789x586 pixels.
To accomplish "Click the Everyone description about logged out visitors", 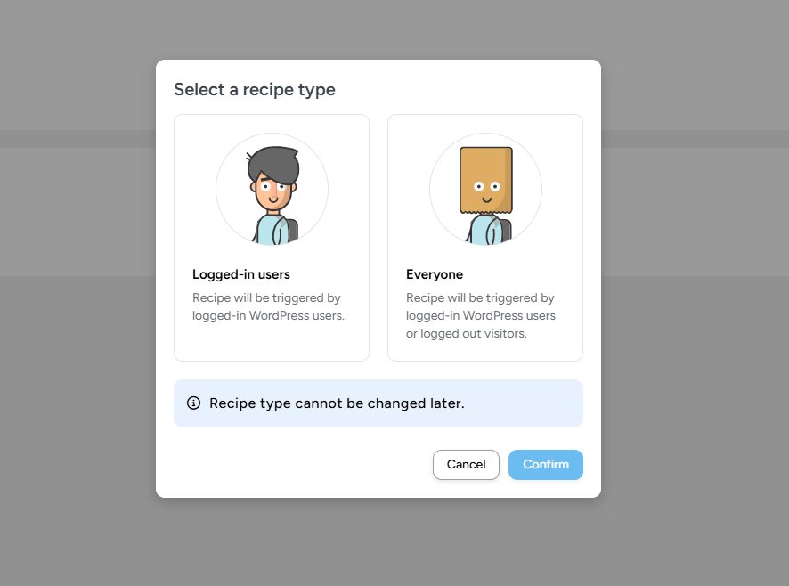I will (x=481, y=315).
